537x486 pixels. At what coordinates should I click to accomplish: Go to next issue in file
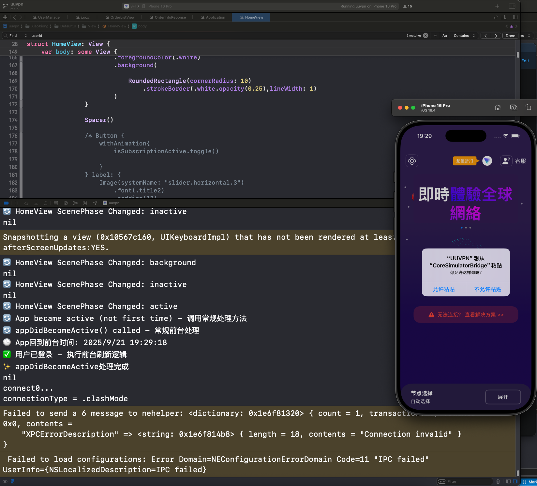click(x=516, y=26)
